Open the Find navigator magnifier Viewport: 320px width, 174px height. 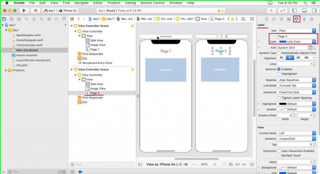coord(26,19)
